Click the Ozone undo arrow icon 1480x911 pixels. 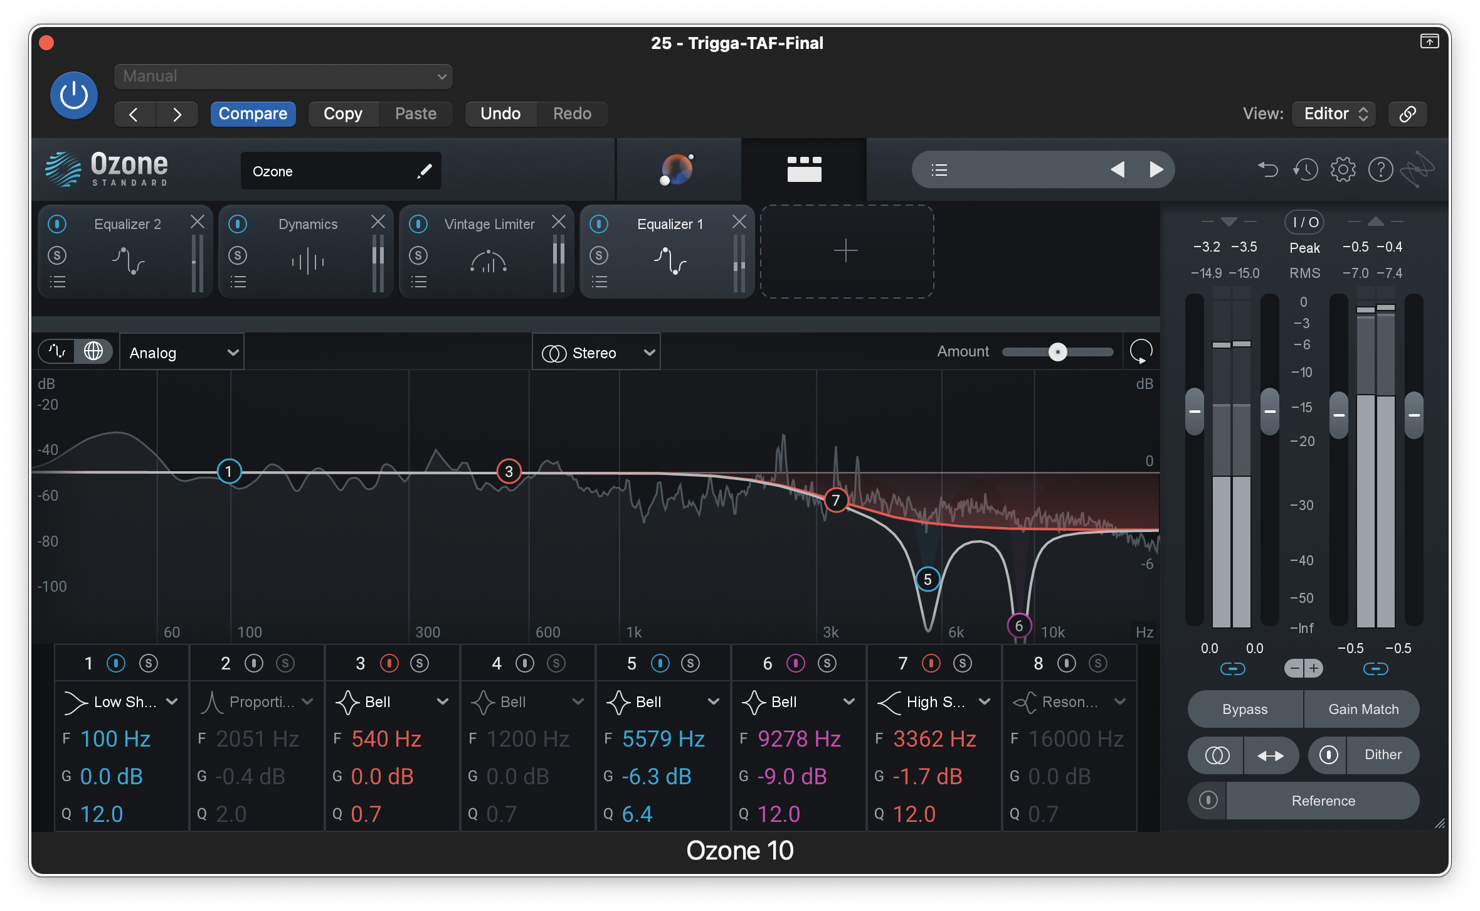coord(1267,169)
